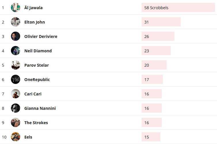Viewport: 217px width, 144px height.
Task: Open Olivier Deriviere's avatar thumbnail
Action: click(x=16, y=36)
